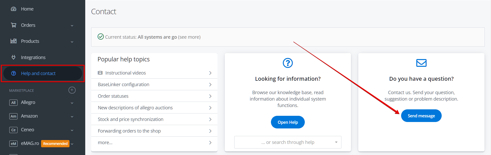
Task: Click the 'All systems are go' status text
Action: point(157,37)
